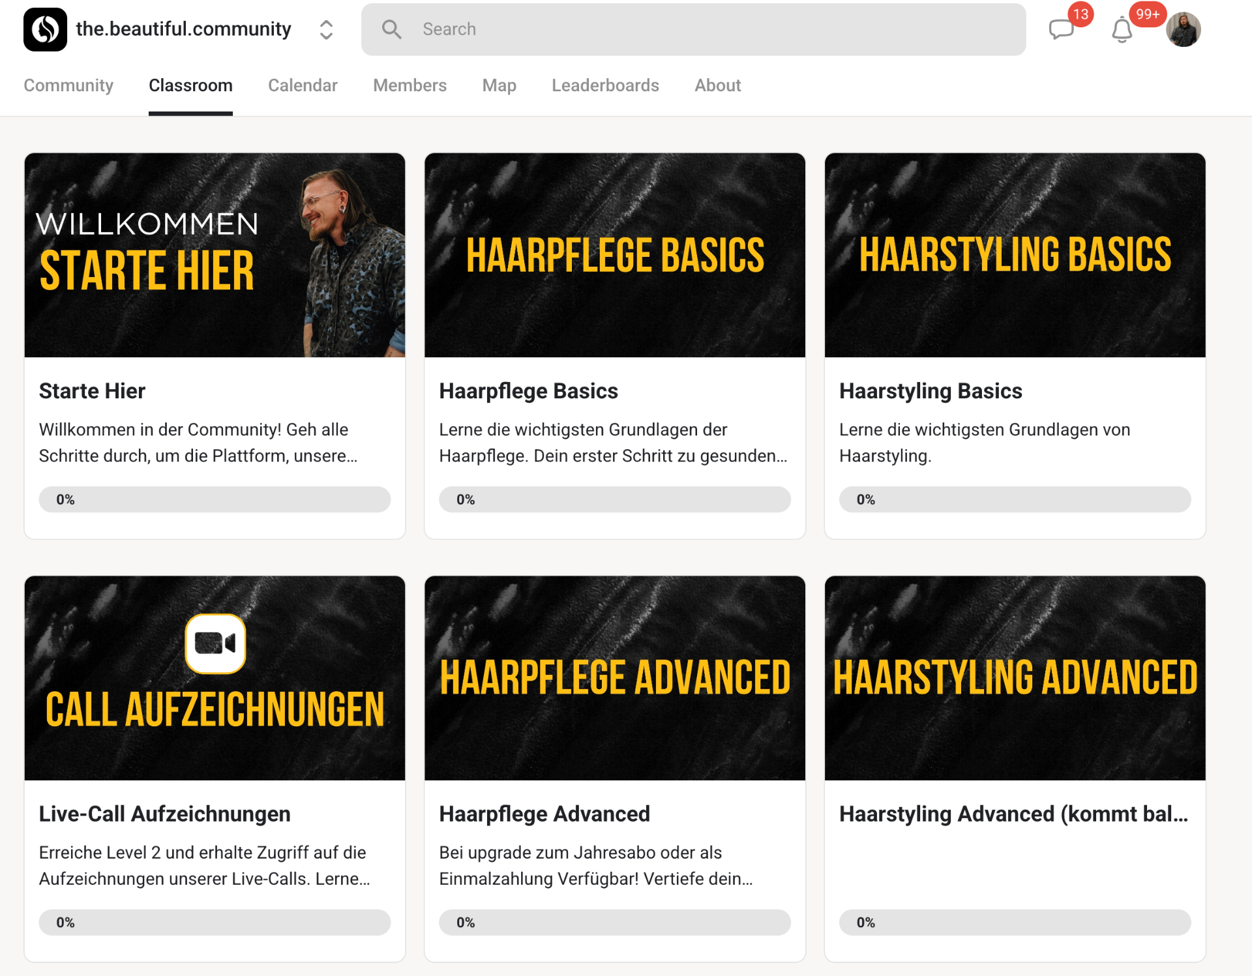Open the Map tab

499,85
